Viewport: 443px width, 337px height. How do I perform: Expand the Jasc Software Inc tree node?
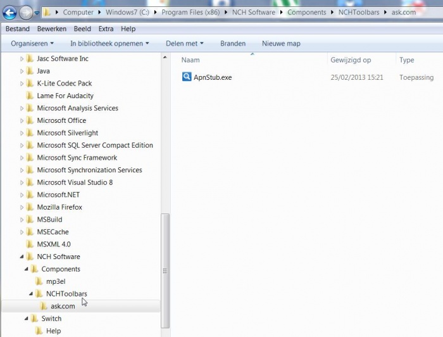(x=22, y=59)
